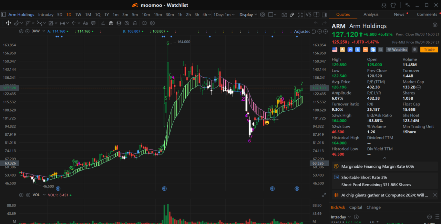
Task: Toggle magnet snap mode
Action: [x=111, y=23]
